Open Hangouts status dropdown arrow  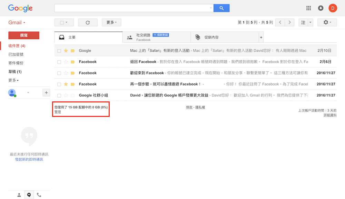[28, 92]
